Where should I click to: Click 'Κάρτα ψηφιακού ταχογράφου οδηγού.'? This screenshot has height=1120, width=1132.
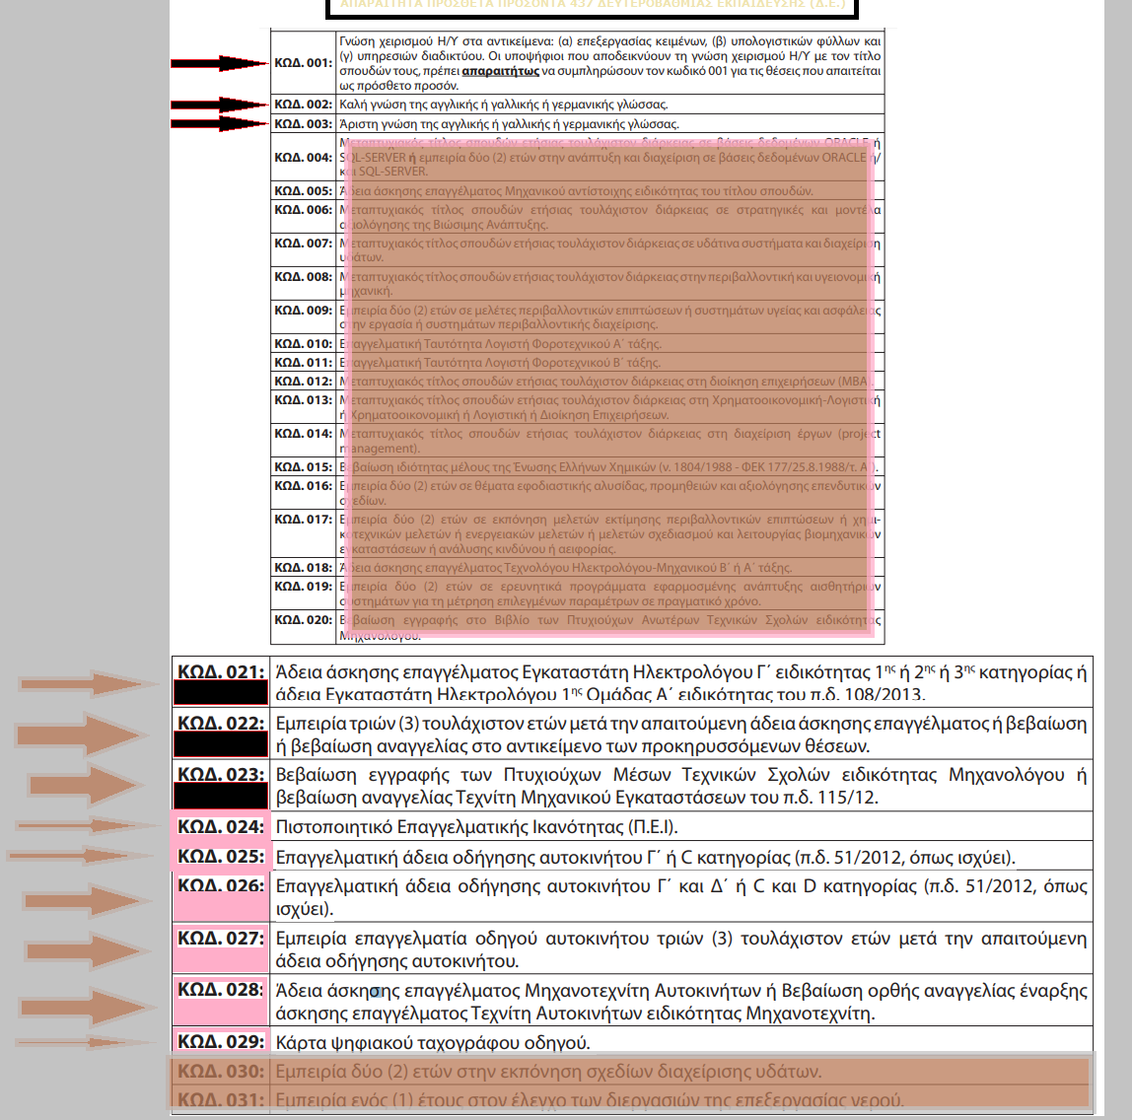(433, 1043)
